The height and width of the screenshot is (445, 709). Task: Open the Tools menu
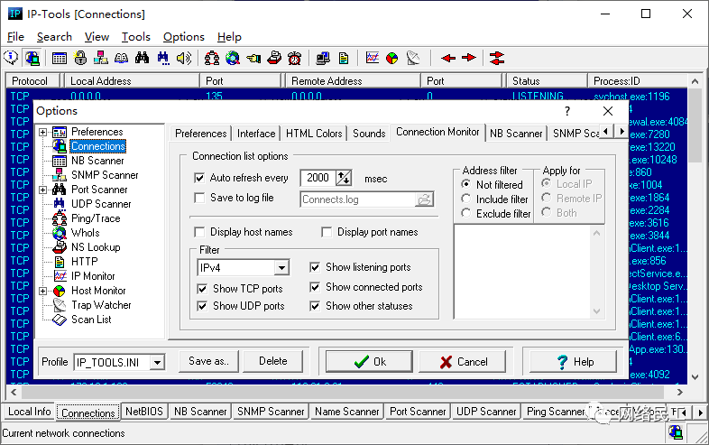135,37
